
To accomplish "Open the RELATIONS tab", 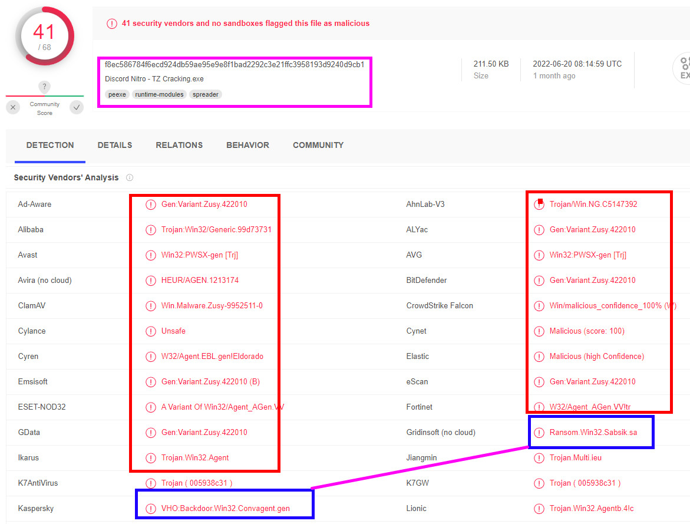I will coord(179,146).
